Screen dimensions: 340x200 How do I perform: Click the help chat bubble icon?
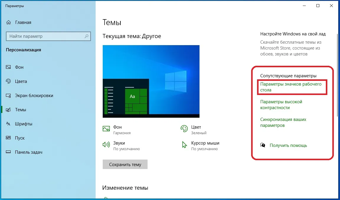tap(263, 145)
